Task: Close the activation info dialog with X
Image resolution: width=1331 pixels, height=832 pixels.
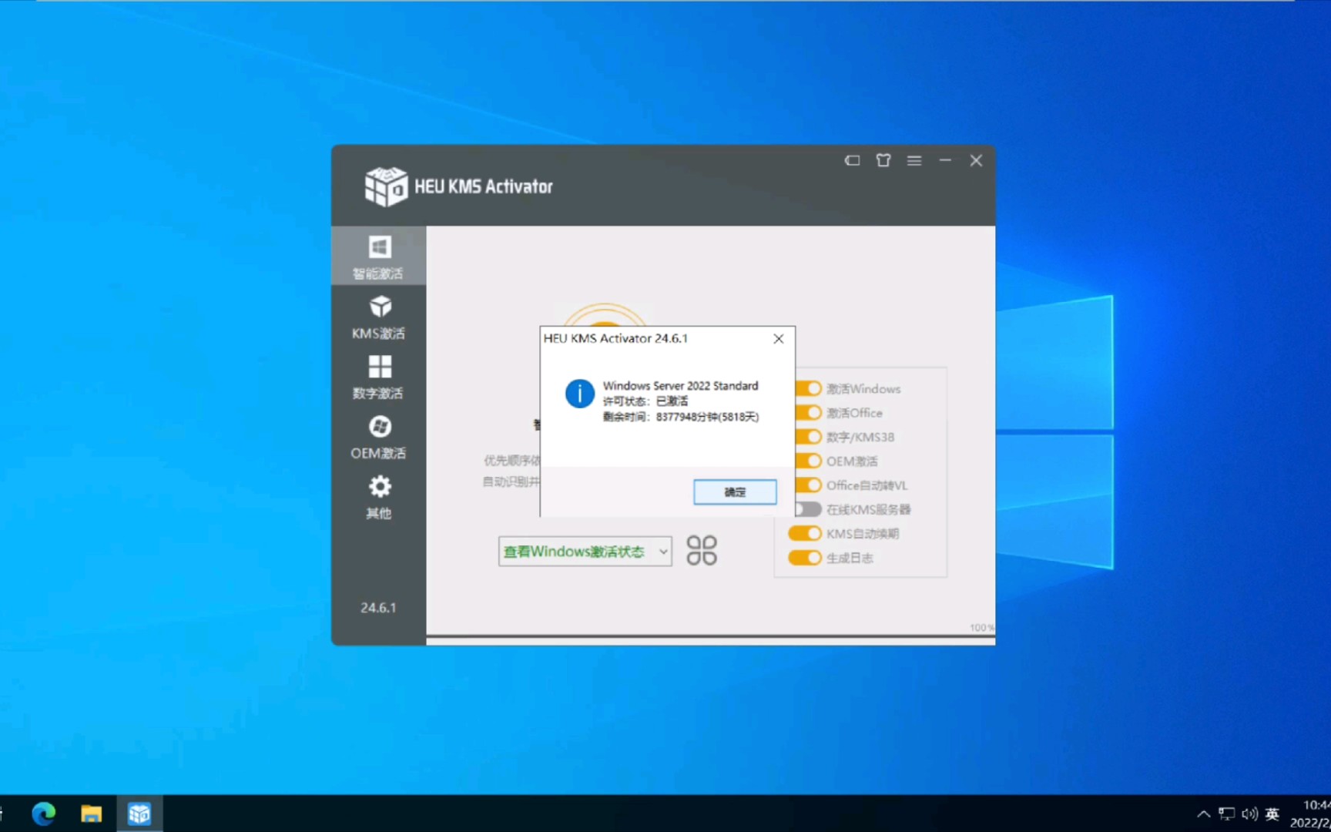Action: pos(779,339)
